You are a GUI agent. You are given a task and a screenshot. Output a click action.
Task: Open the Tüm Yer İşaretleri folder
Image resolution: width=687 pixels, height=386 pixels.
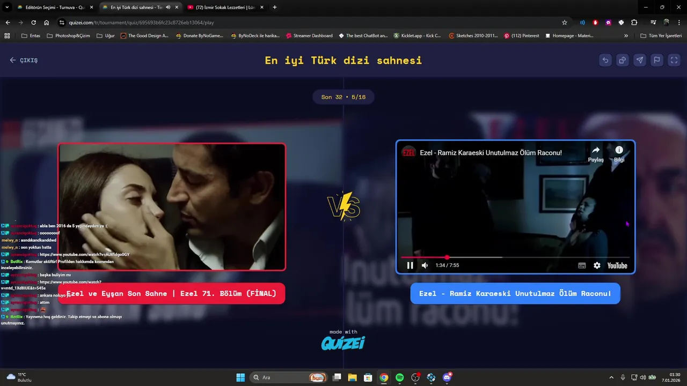pyautogui.click(x=661, y=35)
